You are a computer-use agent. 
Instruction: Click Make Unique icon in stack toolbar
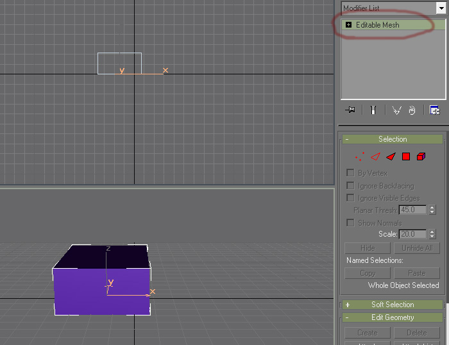pyautogui.click(x=396, y=110)
